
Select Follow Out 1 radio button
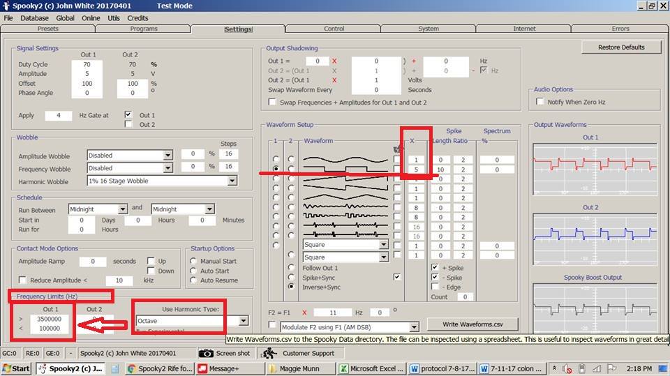click(292, 267)
